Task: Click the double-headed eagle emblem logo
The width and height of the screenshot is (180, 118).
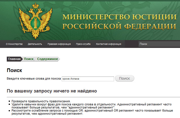Action: pos(35,20)
